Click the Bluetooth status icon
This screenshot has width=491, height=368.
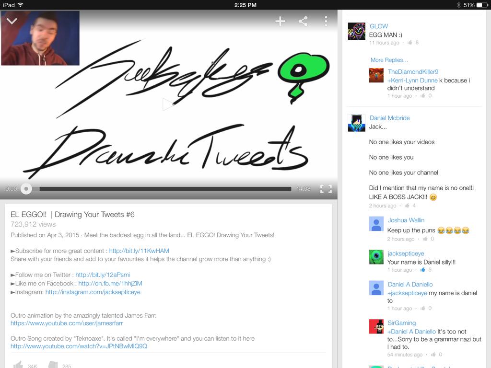(x=458, y=5)
